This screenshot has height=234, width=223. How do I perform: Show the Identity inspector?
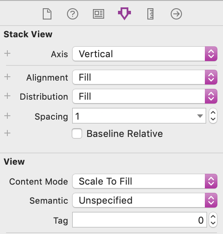[x=99, y=14]
